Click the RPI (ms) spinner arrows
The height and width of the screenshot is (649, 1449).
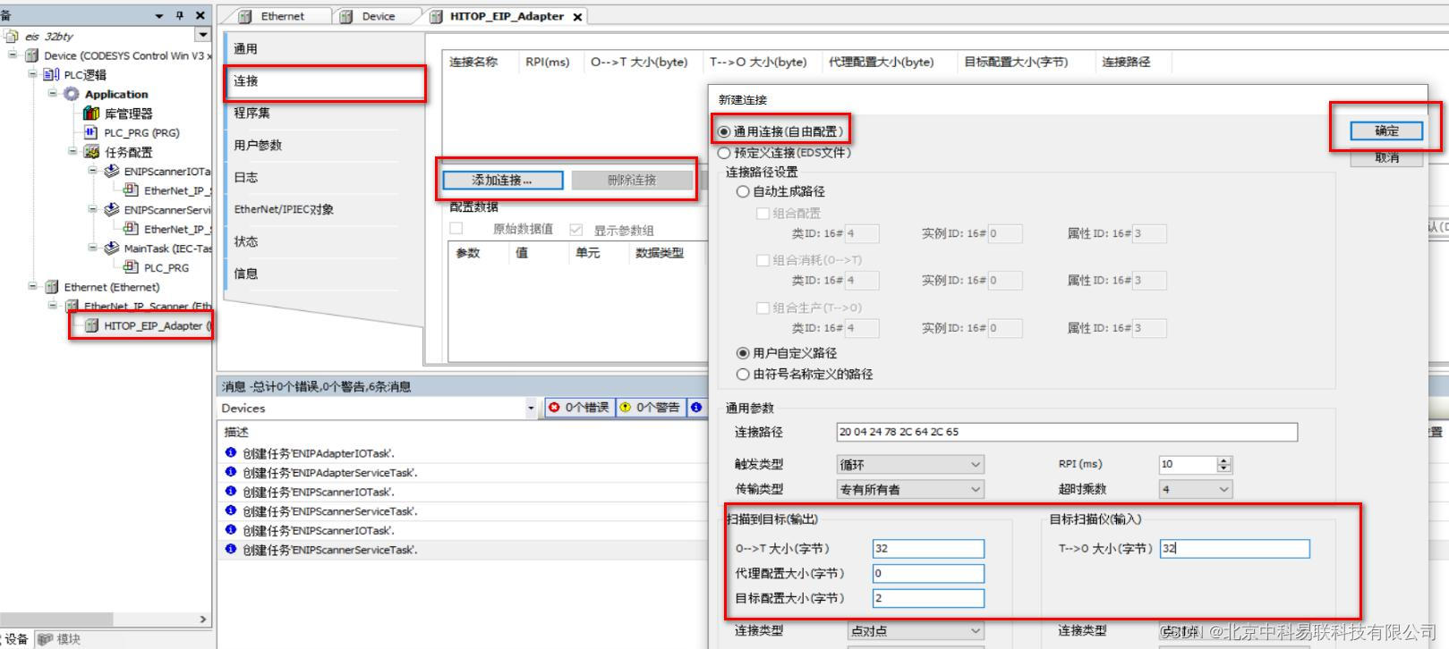point(1224,465)
